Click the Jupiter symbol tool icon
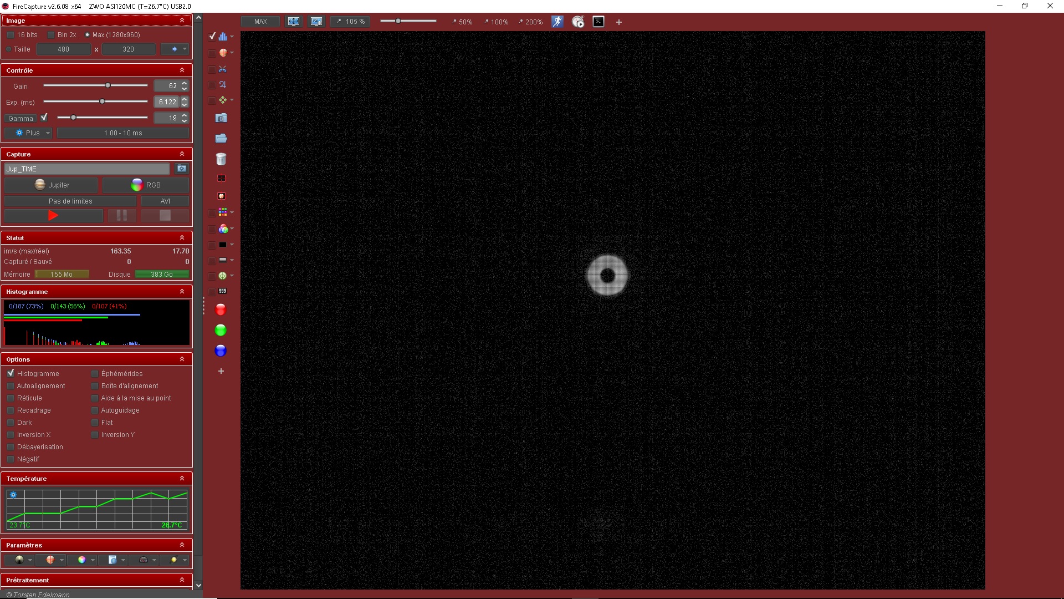 [x=222, y=85]
